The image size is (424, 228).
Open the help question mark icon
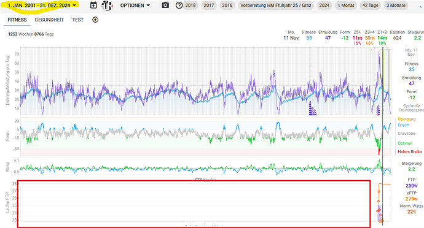point(179,5)
